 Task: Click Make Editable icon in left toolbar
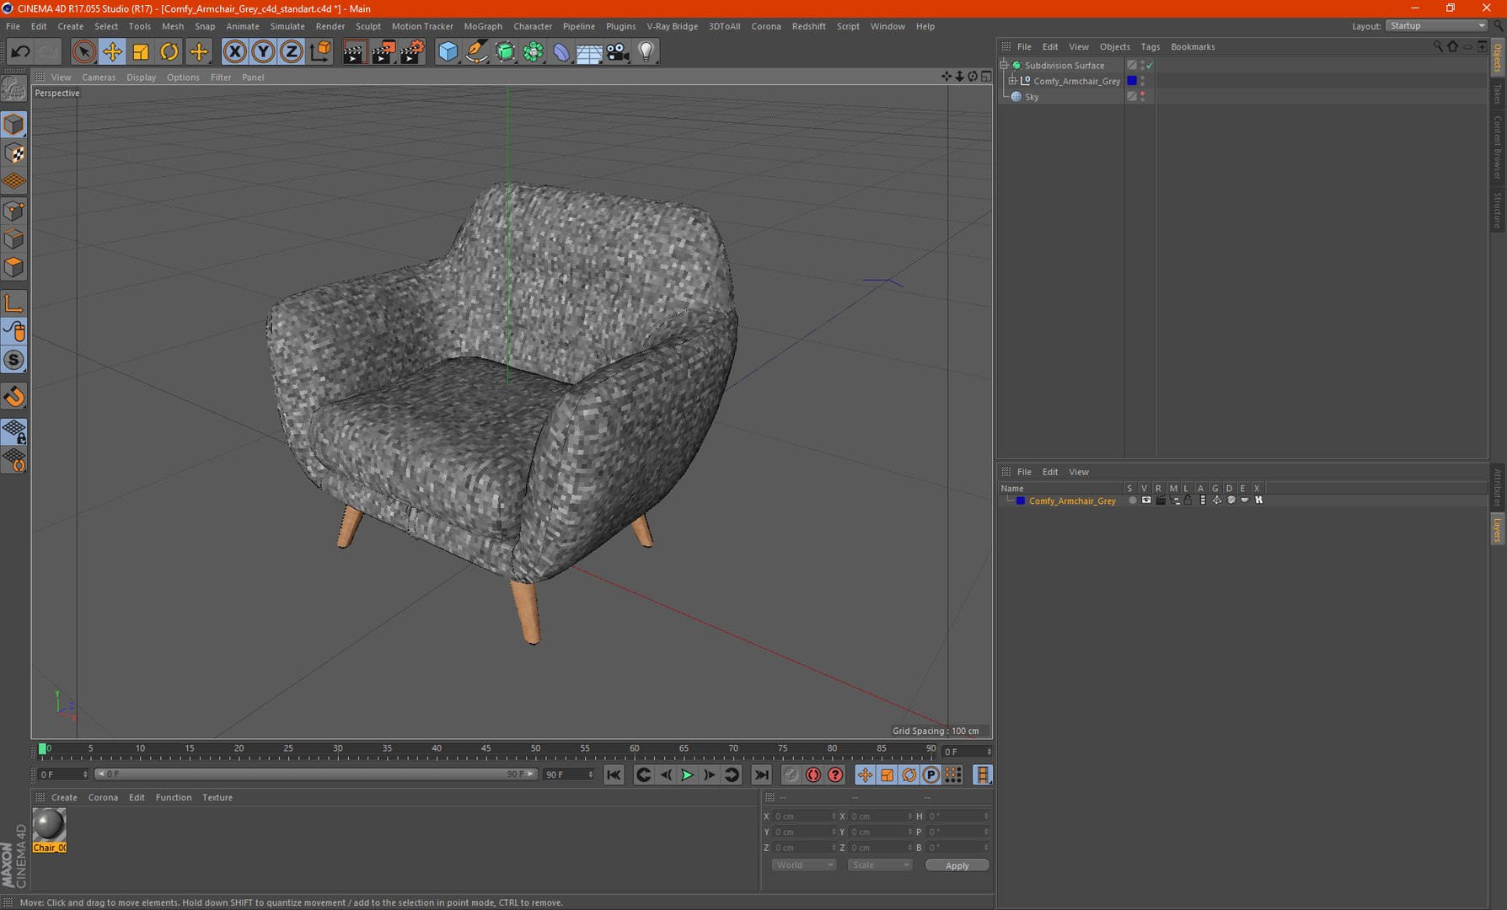coord(13,88)
